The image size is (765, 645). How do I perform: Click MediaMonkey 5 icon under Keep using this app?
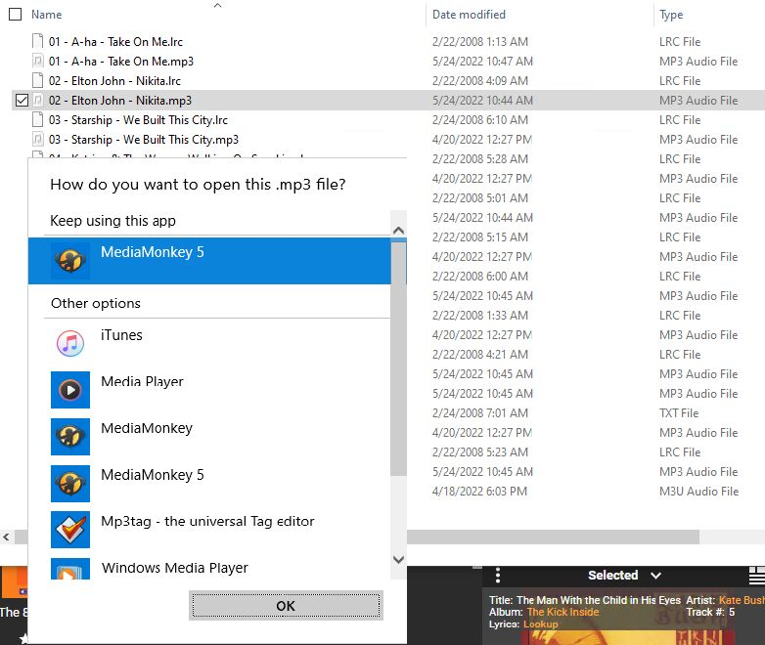(69, 260)
